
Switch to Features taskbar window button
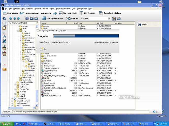66,124
